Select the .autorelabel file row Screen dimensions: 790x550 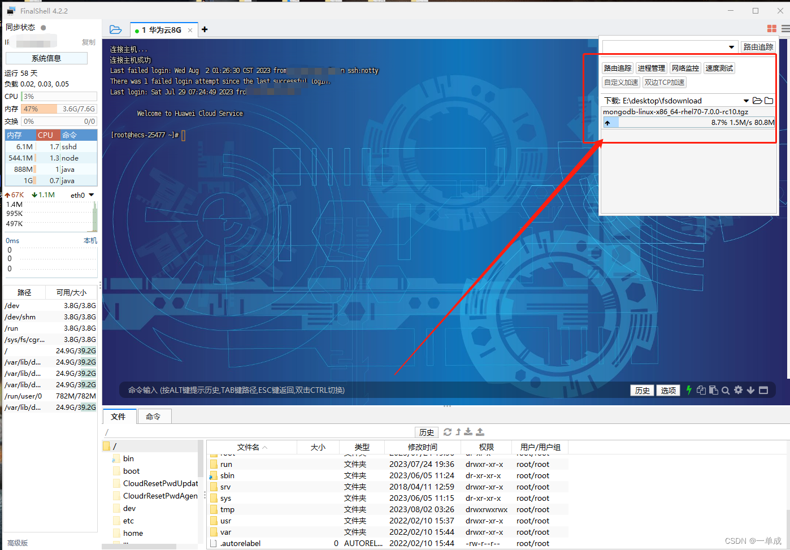[388, 543]
